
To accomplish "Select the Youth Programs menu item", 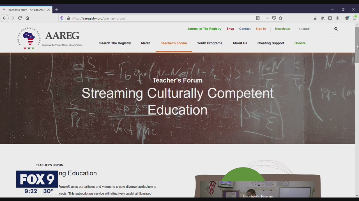I will coord(210,43).
